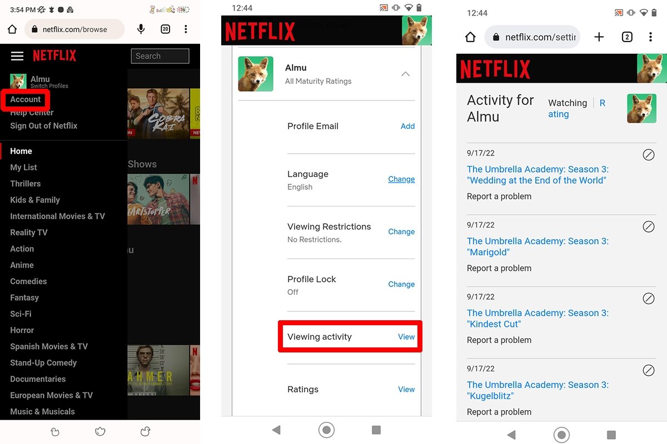The height and width of the screenshot is (444, 667).
Task: Tap the middle gesture icon in bottom bar
Action: (x=100, y=431)
